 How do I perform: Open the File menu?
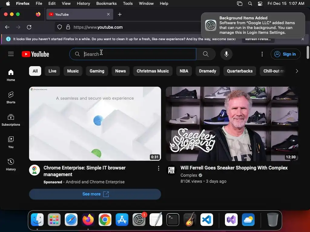point(39,4)
